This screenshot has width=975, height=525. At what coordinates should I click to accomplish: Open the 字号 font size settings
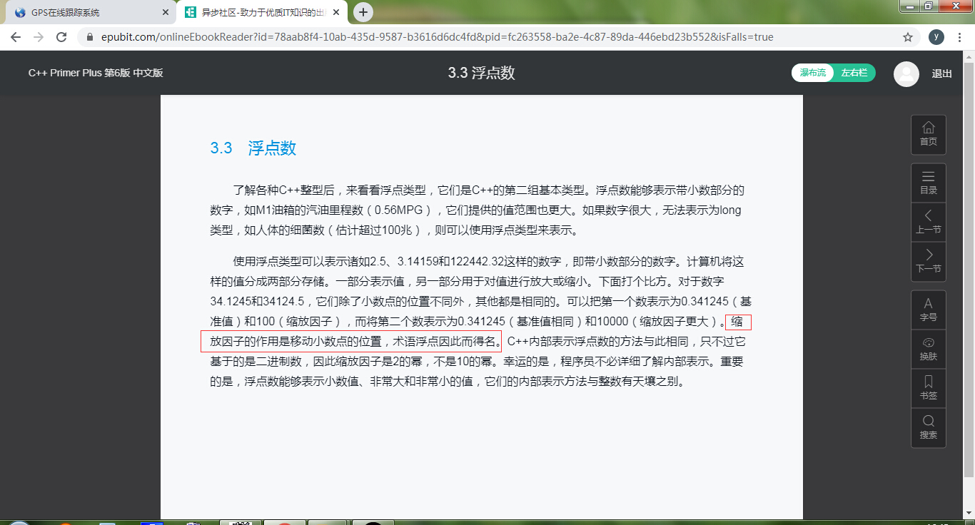(x=929, y=309)
